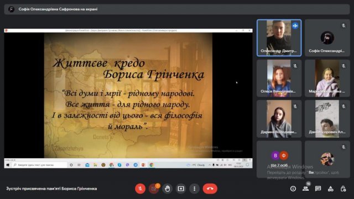Open meeting details info icon

point(293,189)
